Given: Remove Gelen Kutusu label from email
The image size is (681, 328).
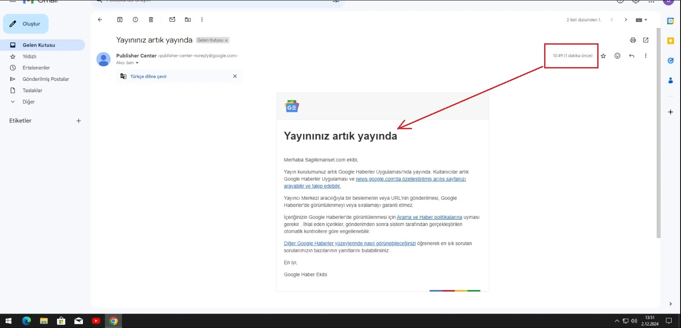Looking at the screenshot, I should pyautogui.click(x=226, y=40).
